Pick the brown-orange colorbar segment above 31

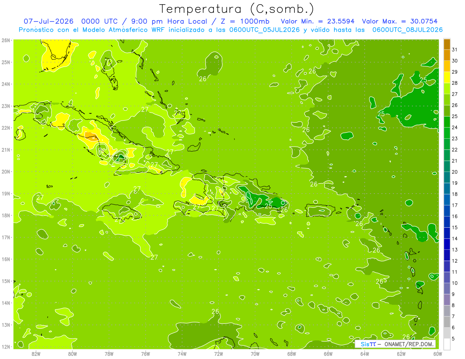point(447,44)
